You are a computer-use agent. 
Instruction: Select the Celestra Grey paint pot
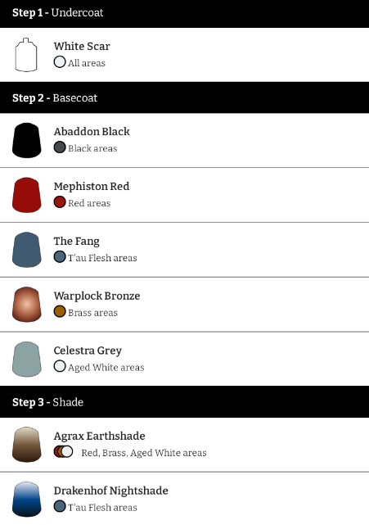click(x=27, y=360)
